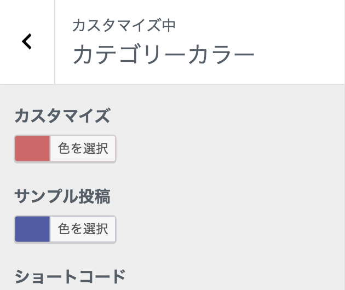Click the サンプル投稿 category label
The image size is (345, 290).
coord(62,196)
